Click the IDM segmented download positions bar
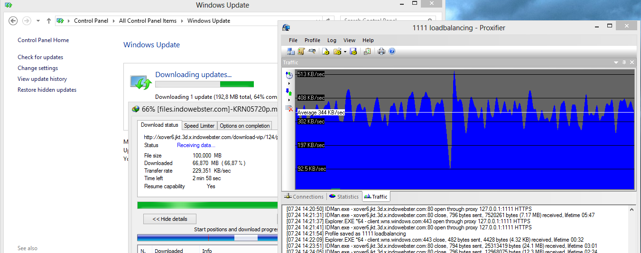 [207, 238]
